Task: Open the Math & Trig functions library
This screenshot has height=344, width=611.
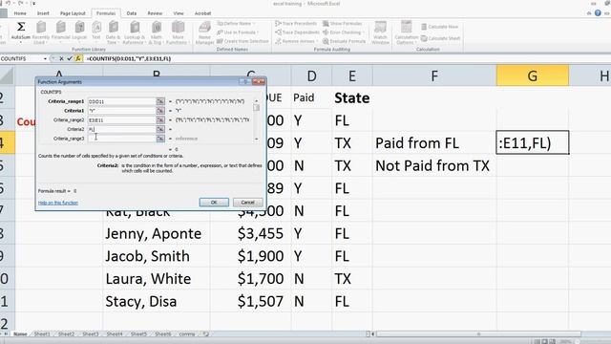Action: point(157,32)
